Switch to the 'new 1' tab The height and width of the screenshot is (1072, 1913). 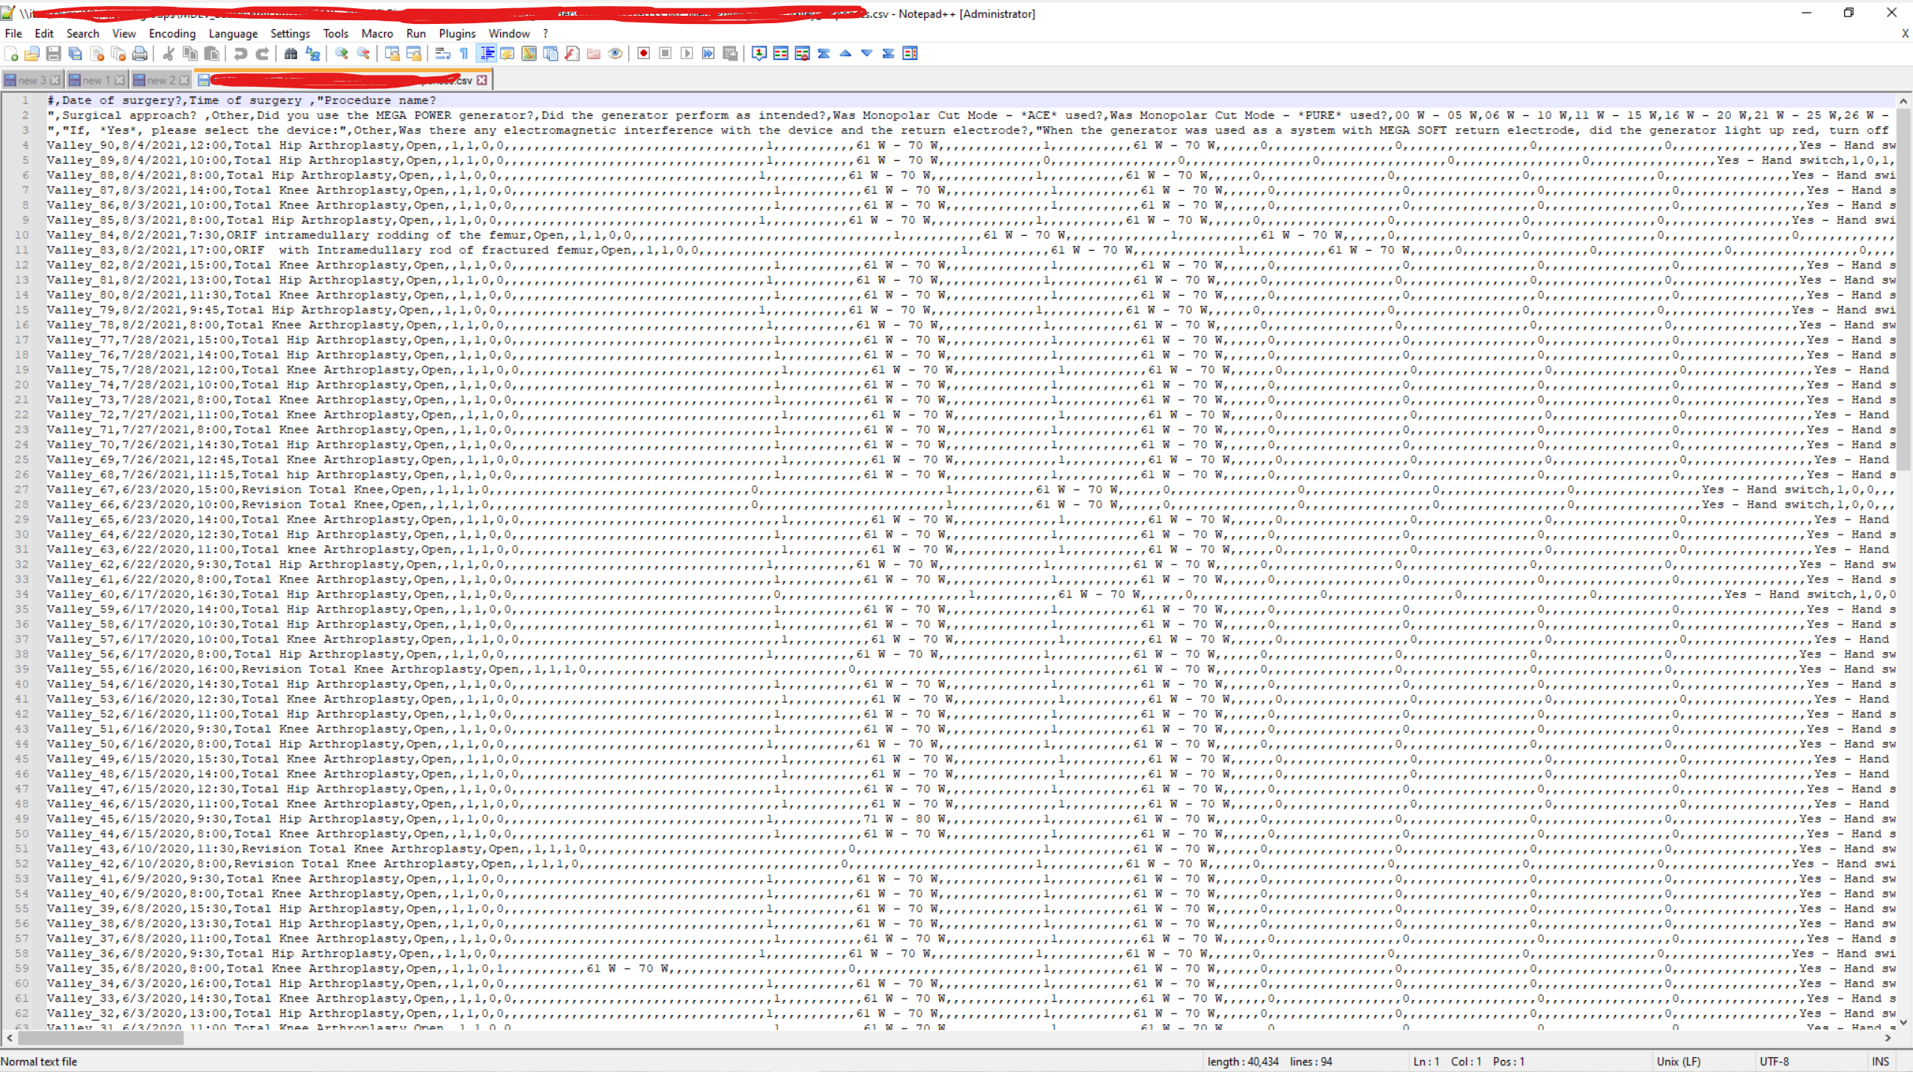(95, 80)
